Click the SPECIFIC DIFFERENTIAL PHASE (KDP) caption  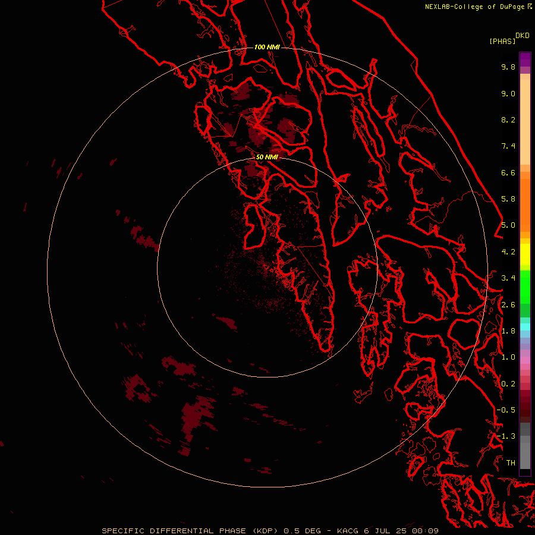click(190, 531)
